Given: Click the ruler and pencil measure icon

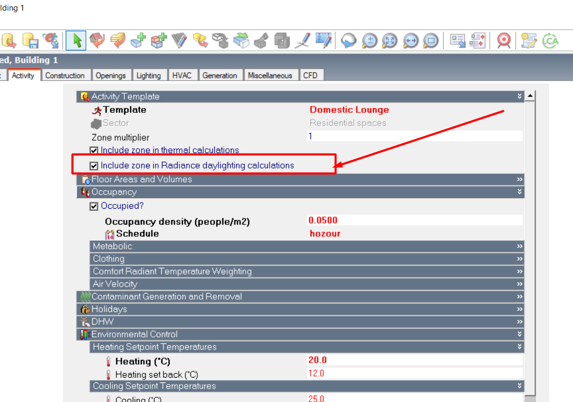Looking at the screenshot, I should tap(324, 40).
